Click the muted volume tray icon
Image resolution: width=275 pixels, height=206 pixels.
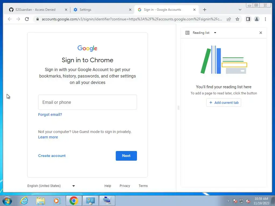[248, 201]
